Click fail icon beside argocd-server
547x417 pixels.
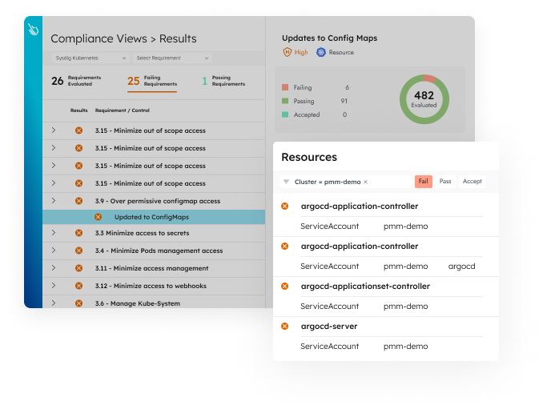click(x=284, y=327)
